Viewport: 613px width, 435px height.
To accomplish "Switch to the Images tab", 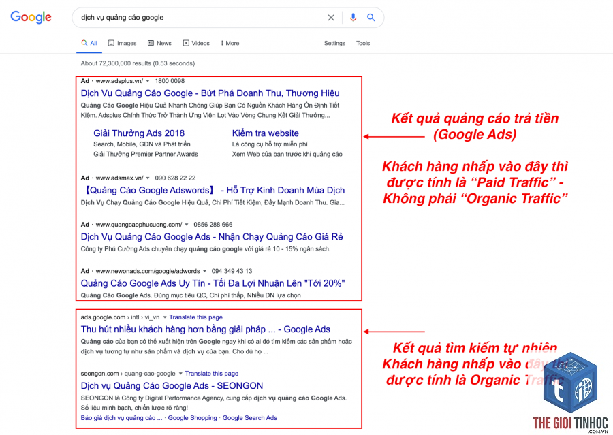I will click(x=123, y=43).
